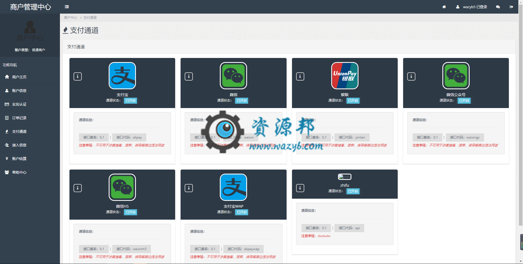The height and width of the screenshot is (264, 523).
Task: Click 接口费率: 0.1 on 支付宝 card
Action: click(x=94, y=137)
